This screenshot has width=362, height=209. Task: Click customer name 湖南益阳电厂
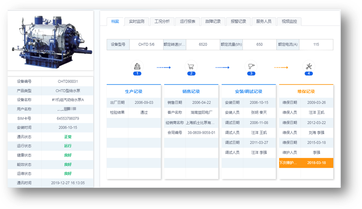(x=201, y=112)
